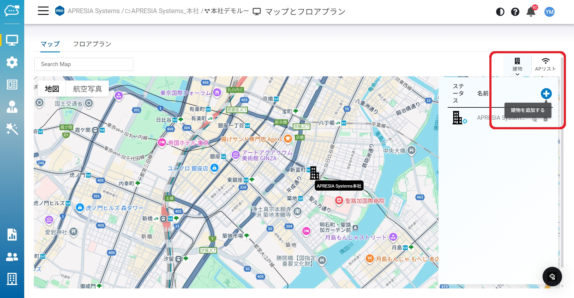Open the YM user account menu
Screen dimensions: 574x298
[x=549, y=12]
